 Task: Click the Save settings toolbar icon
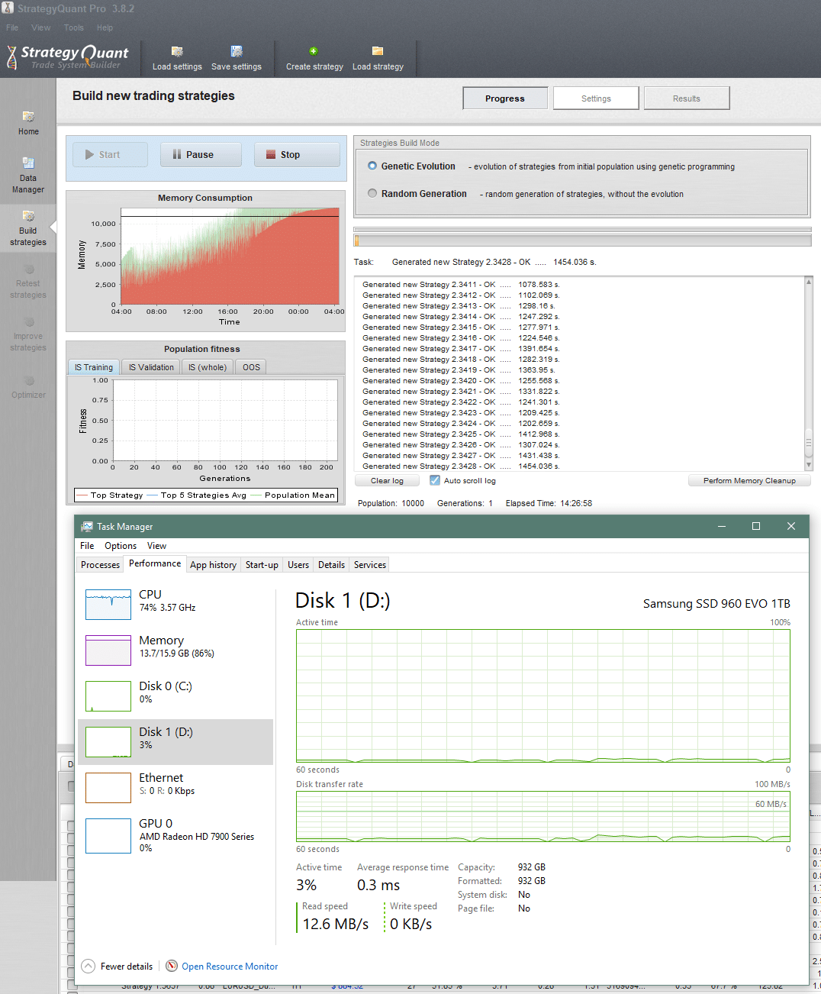click(237, 51)
